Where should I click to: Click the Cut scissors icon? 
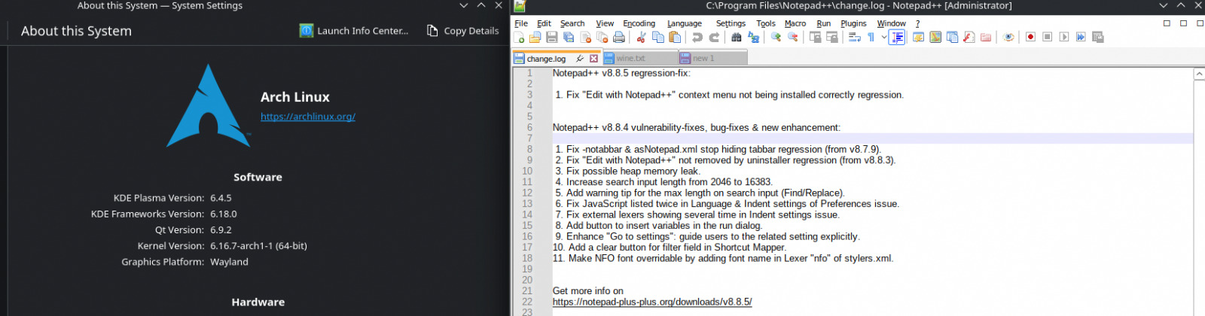641,37
